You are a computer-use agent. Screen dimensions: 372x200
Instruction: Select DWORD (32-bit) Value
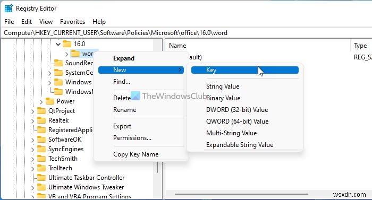tap(237, 110)
